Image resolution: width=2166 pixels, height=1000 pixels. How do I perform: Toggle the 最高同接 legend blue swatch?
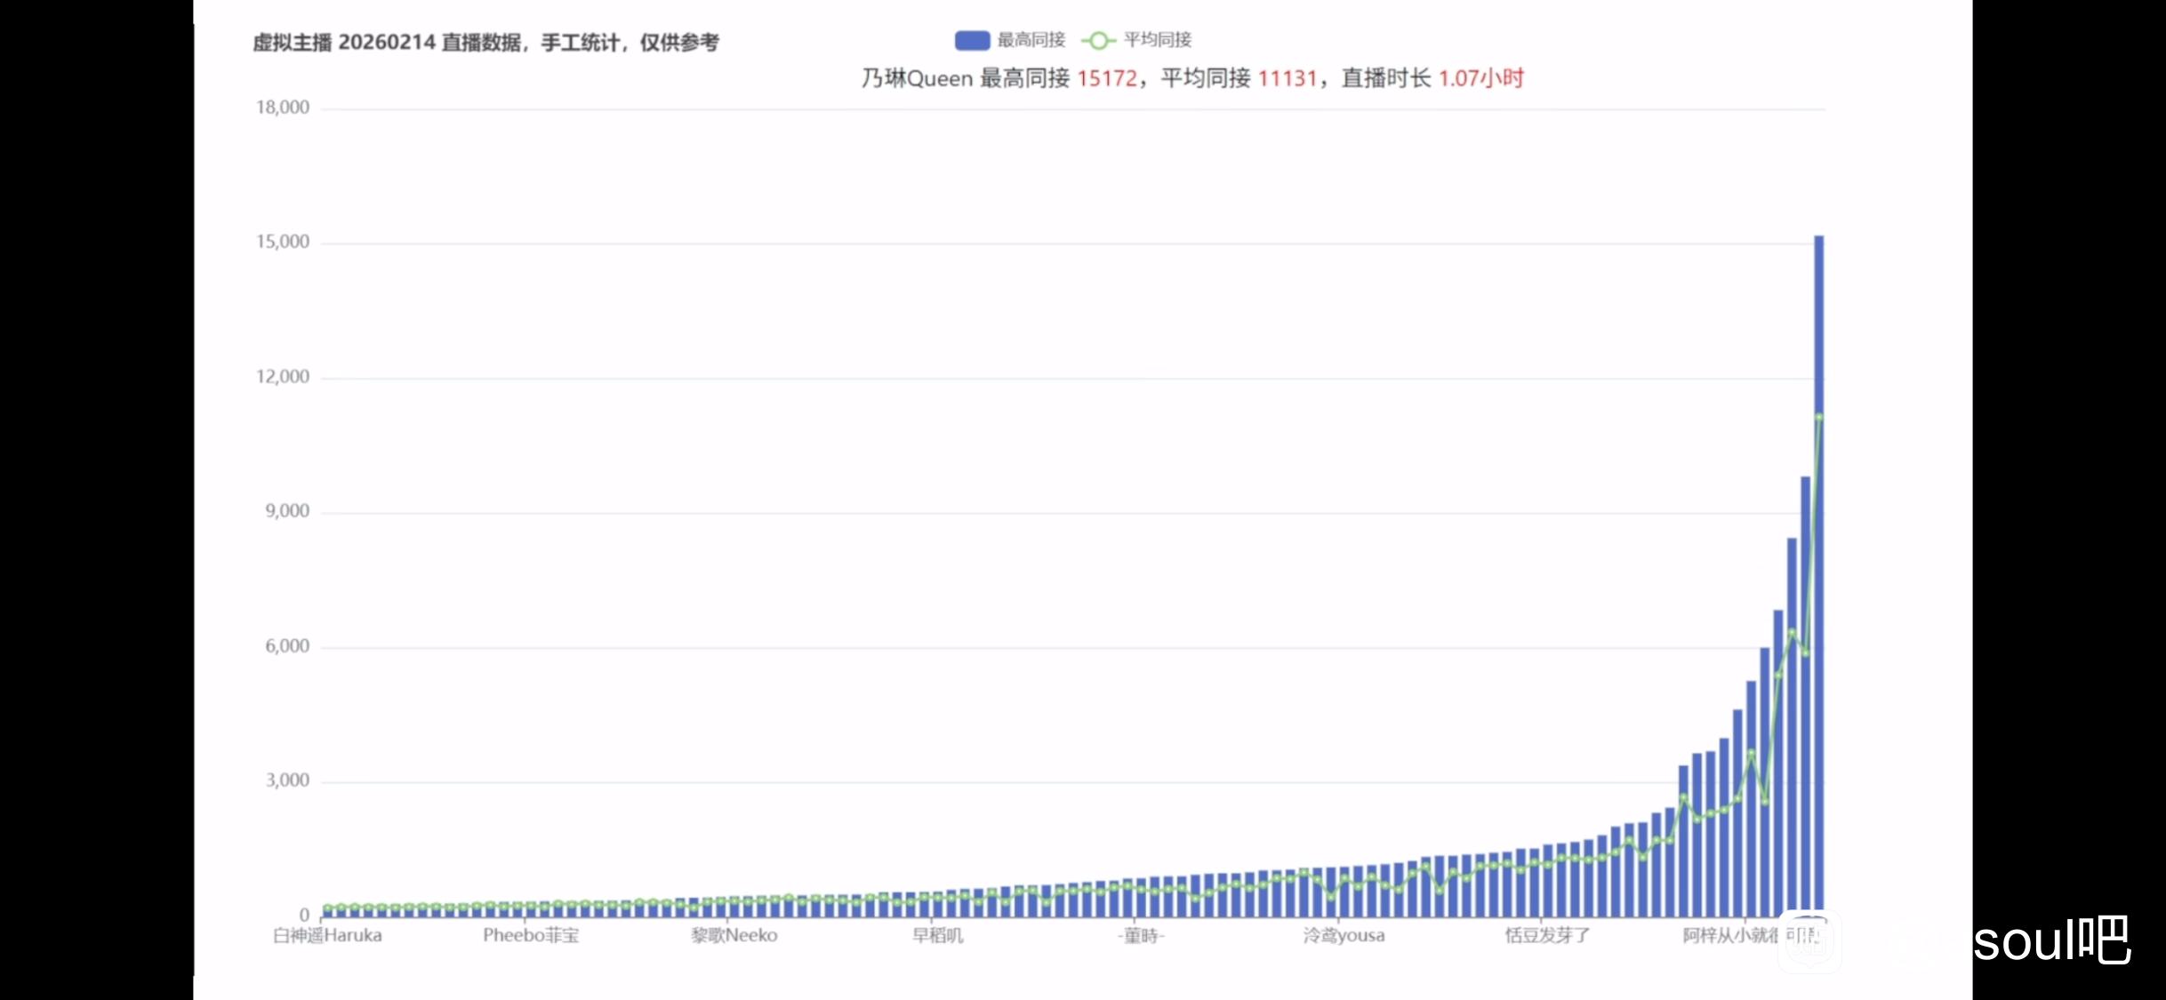(x=972, y=40)
